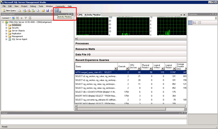The image size is (218, 129).
Task: Click the Stop square icon in Object Explorer
Action: pyautogui.click(x=22, y=18)
